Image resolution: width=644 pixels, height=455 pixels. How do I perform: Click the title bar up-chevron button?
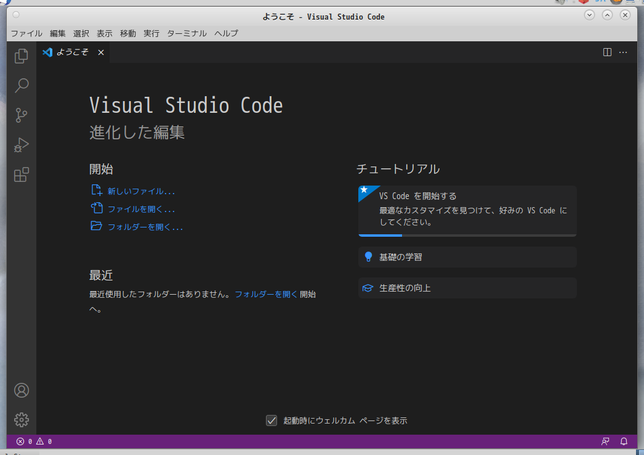(x=607, y=15)
